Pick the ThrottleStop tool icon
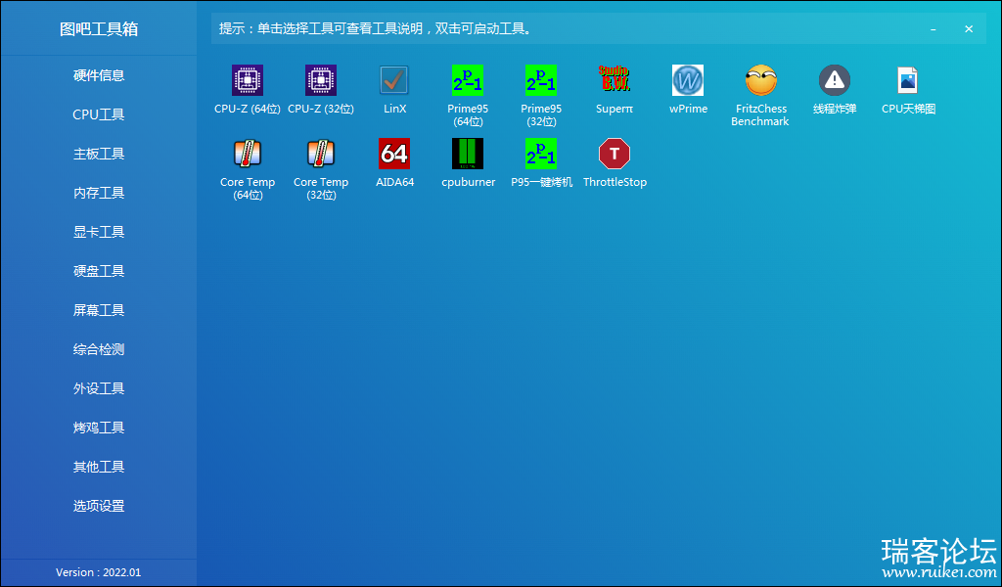This screenshot has height=587, width=1002. [615, 154]
